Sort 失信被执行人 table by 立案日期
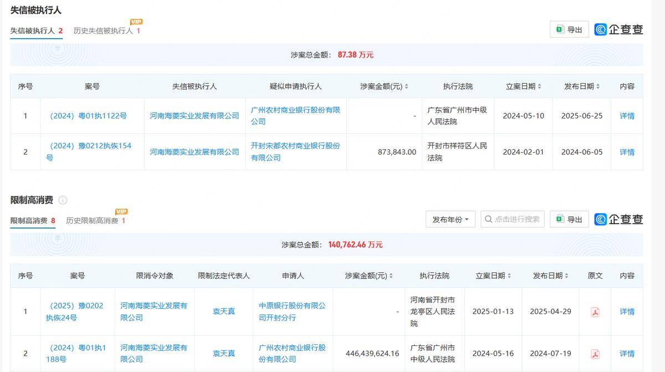Screen dimensions: 665x372 point(539,87)
